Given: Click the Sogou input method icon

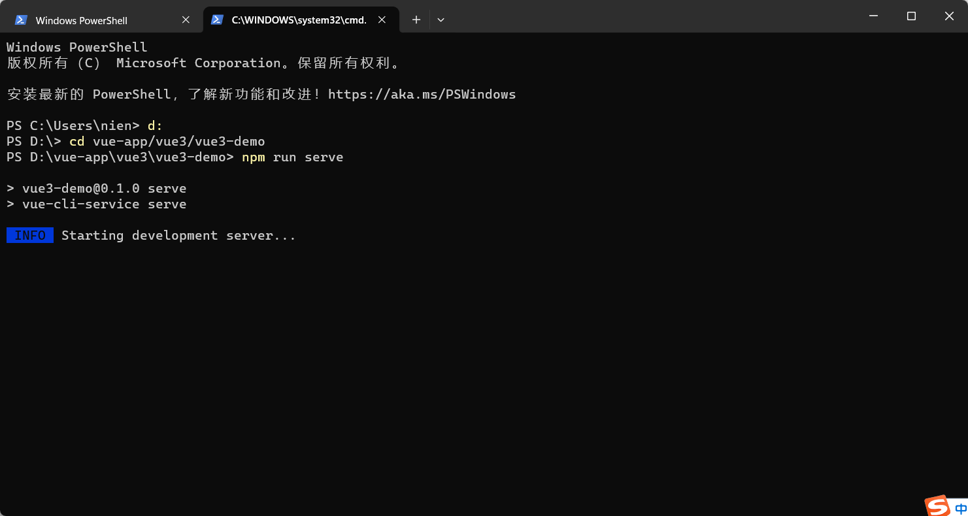Looking at the screenshot, I should [937, 506].
